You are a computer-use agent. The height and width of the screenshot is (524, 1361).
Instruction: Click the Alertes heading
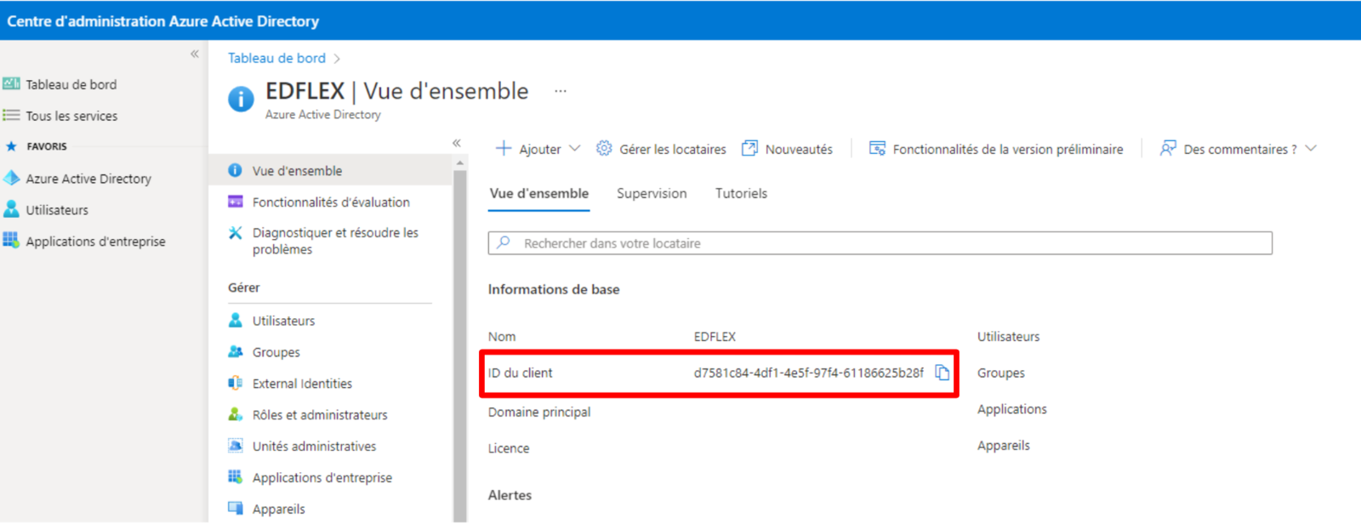pyautogui.click(x=510, y=495)
